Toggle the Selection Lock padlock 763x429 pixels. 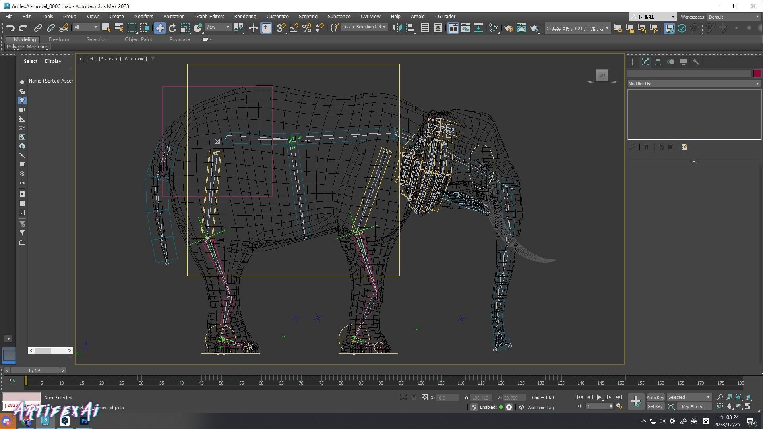pyautogui.click(x=414, y=397)
